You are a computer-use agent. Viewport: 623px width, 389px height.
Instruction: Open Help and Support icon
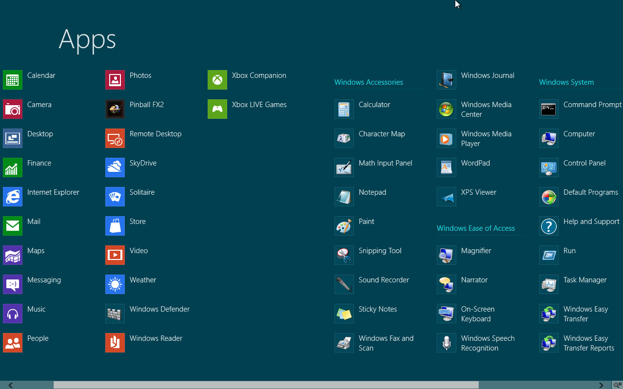pyautogui.click(x=549, y=226)
